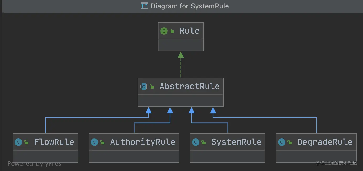The width and height of the screenshot is (363, 171).
Task: Click the lock icon on SystemRule
Action: 204,142
